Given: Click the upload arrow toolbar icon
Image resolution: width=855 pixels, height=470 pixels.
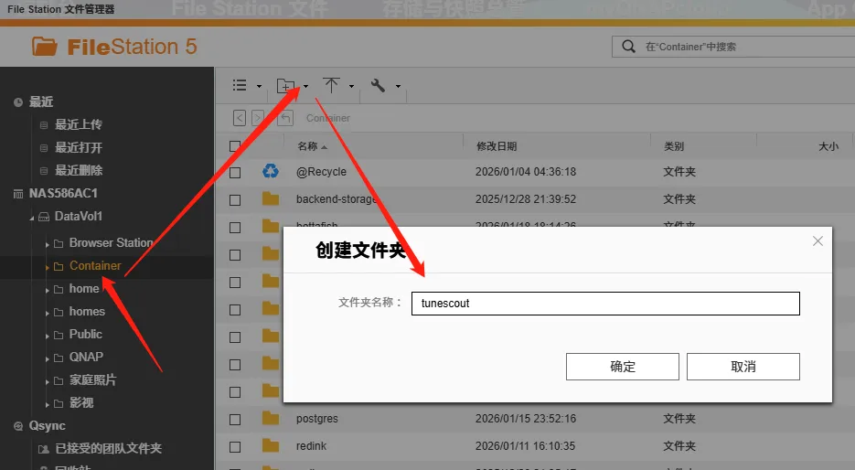Looking at the screenshot, I should (x=331, y=85).
